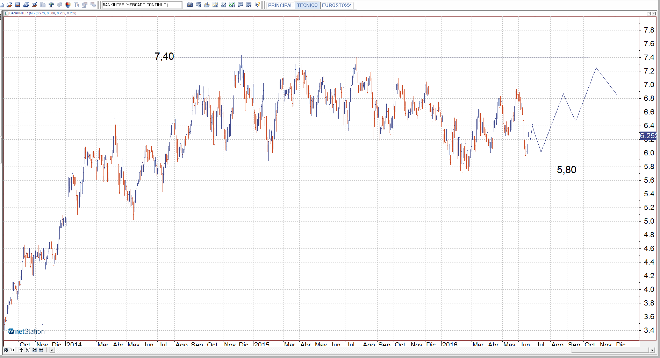The image size is (660, 358).
Task: Click the help cursor question mark icon
Action: [x=258, y=5]
